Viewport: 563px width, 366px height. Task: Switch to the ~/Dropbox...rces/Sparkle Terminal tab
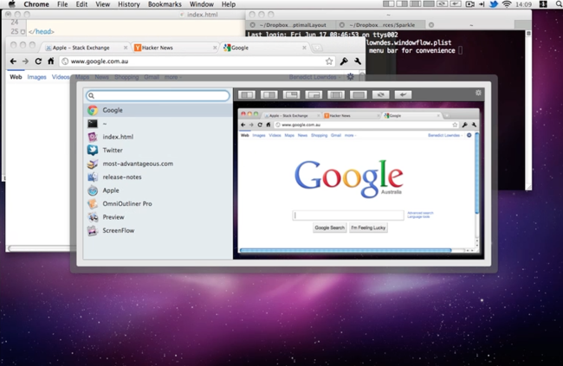pyautogui.click(x=380, y=25)
